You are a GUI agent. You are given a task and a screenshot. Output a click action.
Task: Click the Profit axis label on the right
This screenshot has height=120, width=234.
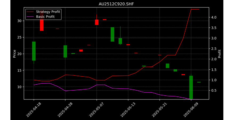(220, 54)
